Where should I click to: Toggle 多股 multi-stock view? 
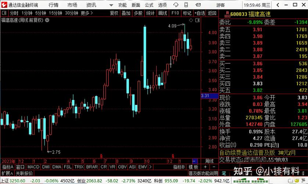coord(138,13)
